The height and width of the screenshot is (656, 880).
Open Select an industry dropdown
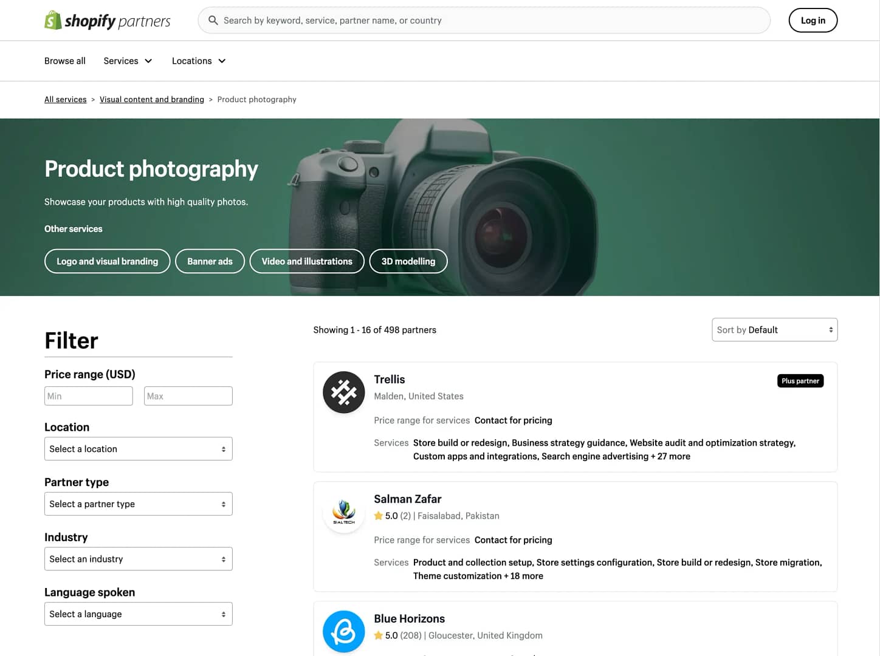click(139, 559)
